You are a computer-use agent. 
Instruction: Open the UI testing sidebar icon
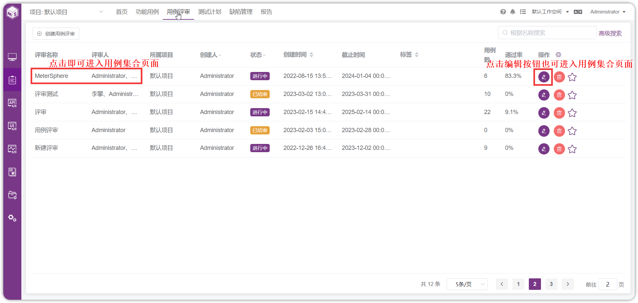click(x=12, y=126)
